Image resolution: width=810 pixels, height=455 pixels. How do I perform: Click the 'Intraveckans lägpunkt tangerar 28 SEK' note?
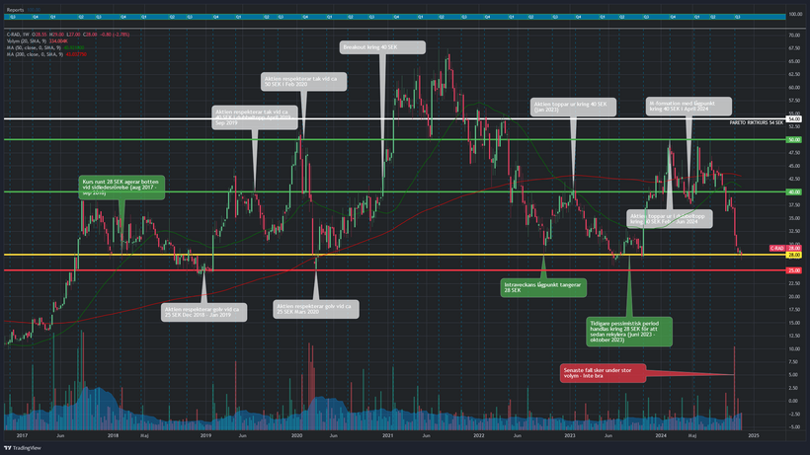(543, 287)
